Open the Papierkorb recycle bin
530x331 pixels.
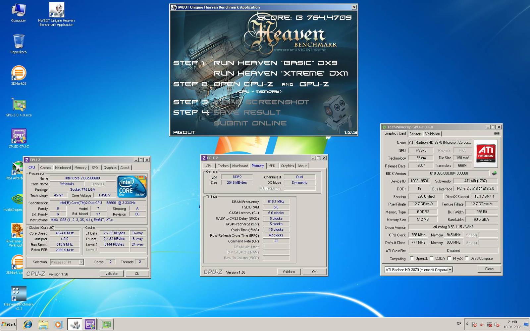19,44
